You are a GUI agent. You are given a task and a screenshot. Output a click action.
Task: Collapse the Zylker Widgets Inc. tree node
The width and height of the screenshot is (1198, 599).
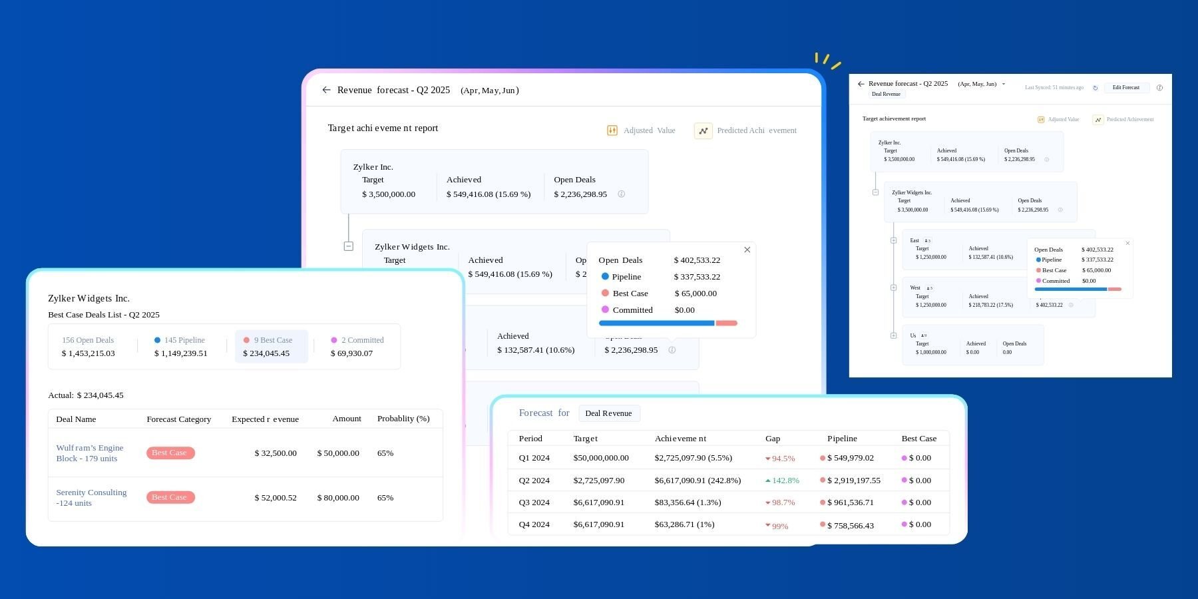pos(348,246)
